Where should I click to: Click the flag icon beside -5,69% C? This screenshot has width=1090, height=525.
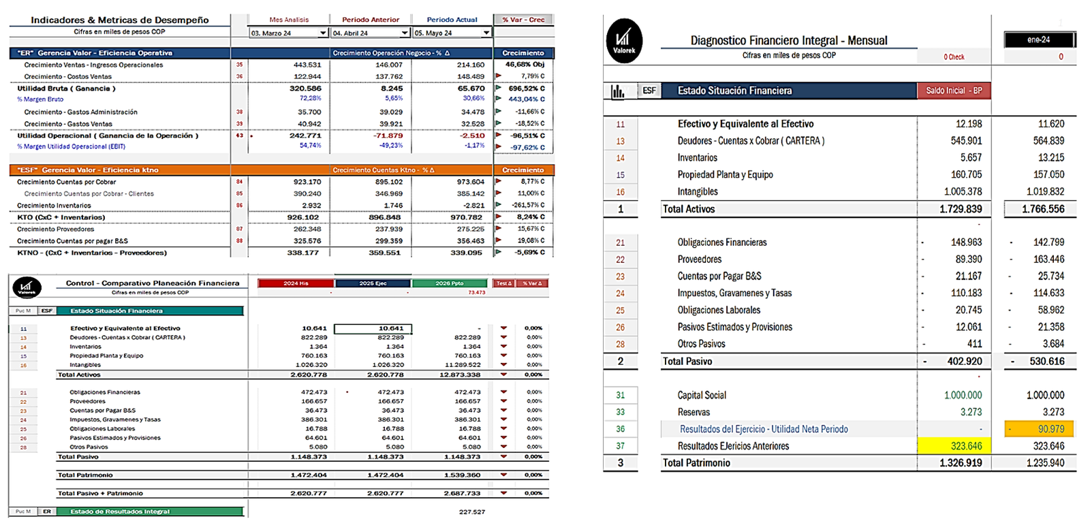click(x=499, y=252)
